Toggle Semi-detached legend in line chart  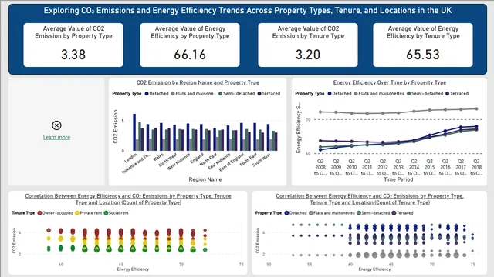[x=425, y=94]
